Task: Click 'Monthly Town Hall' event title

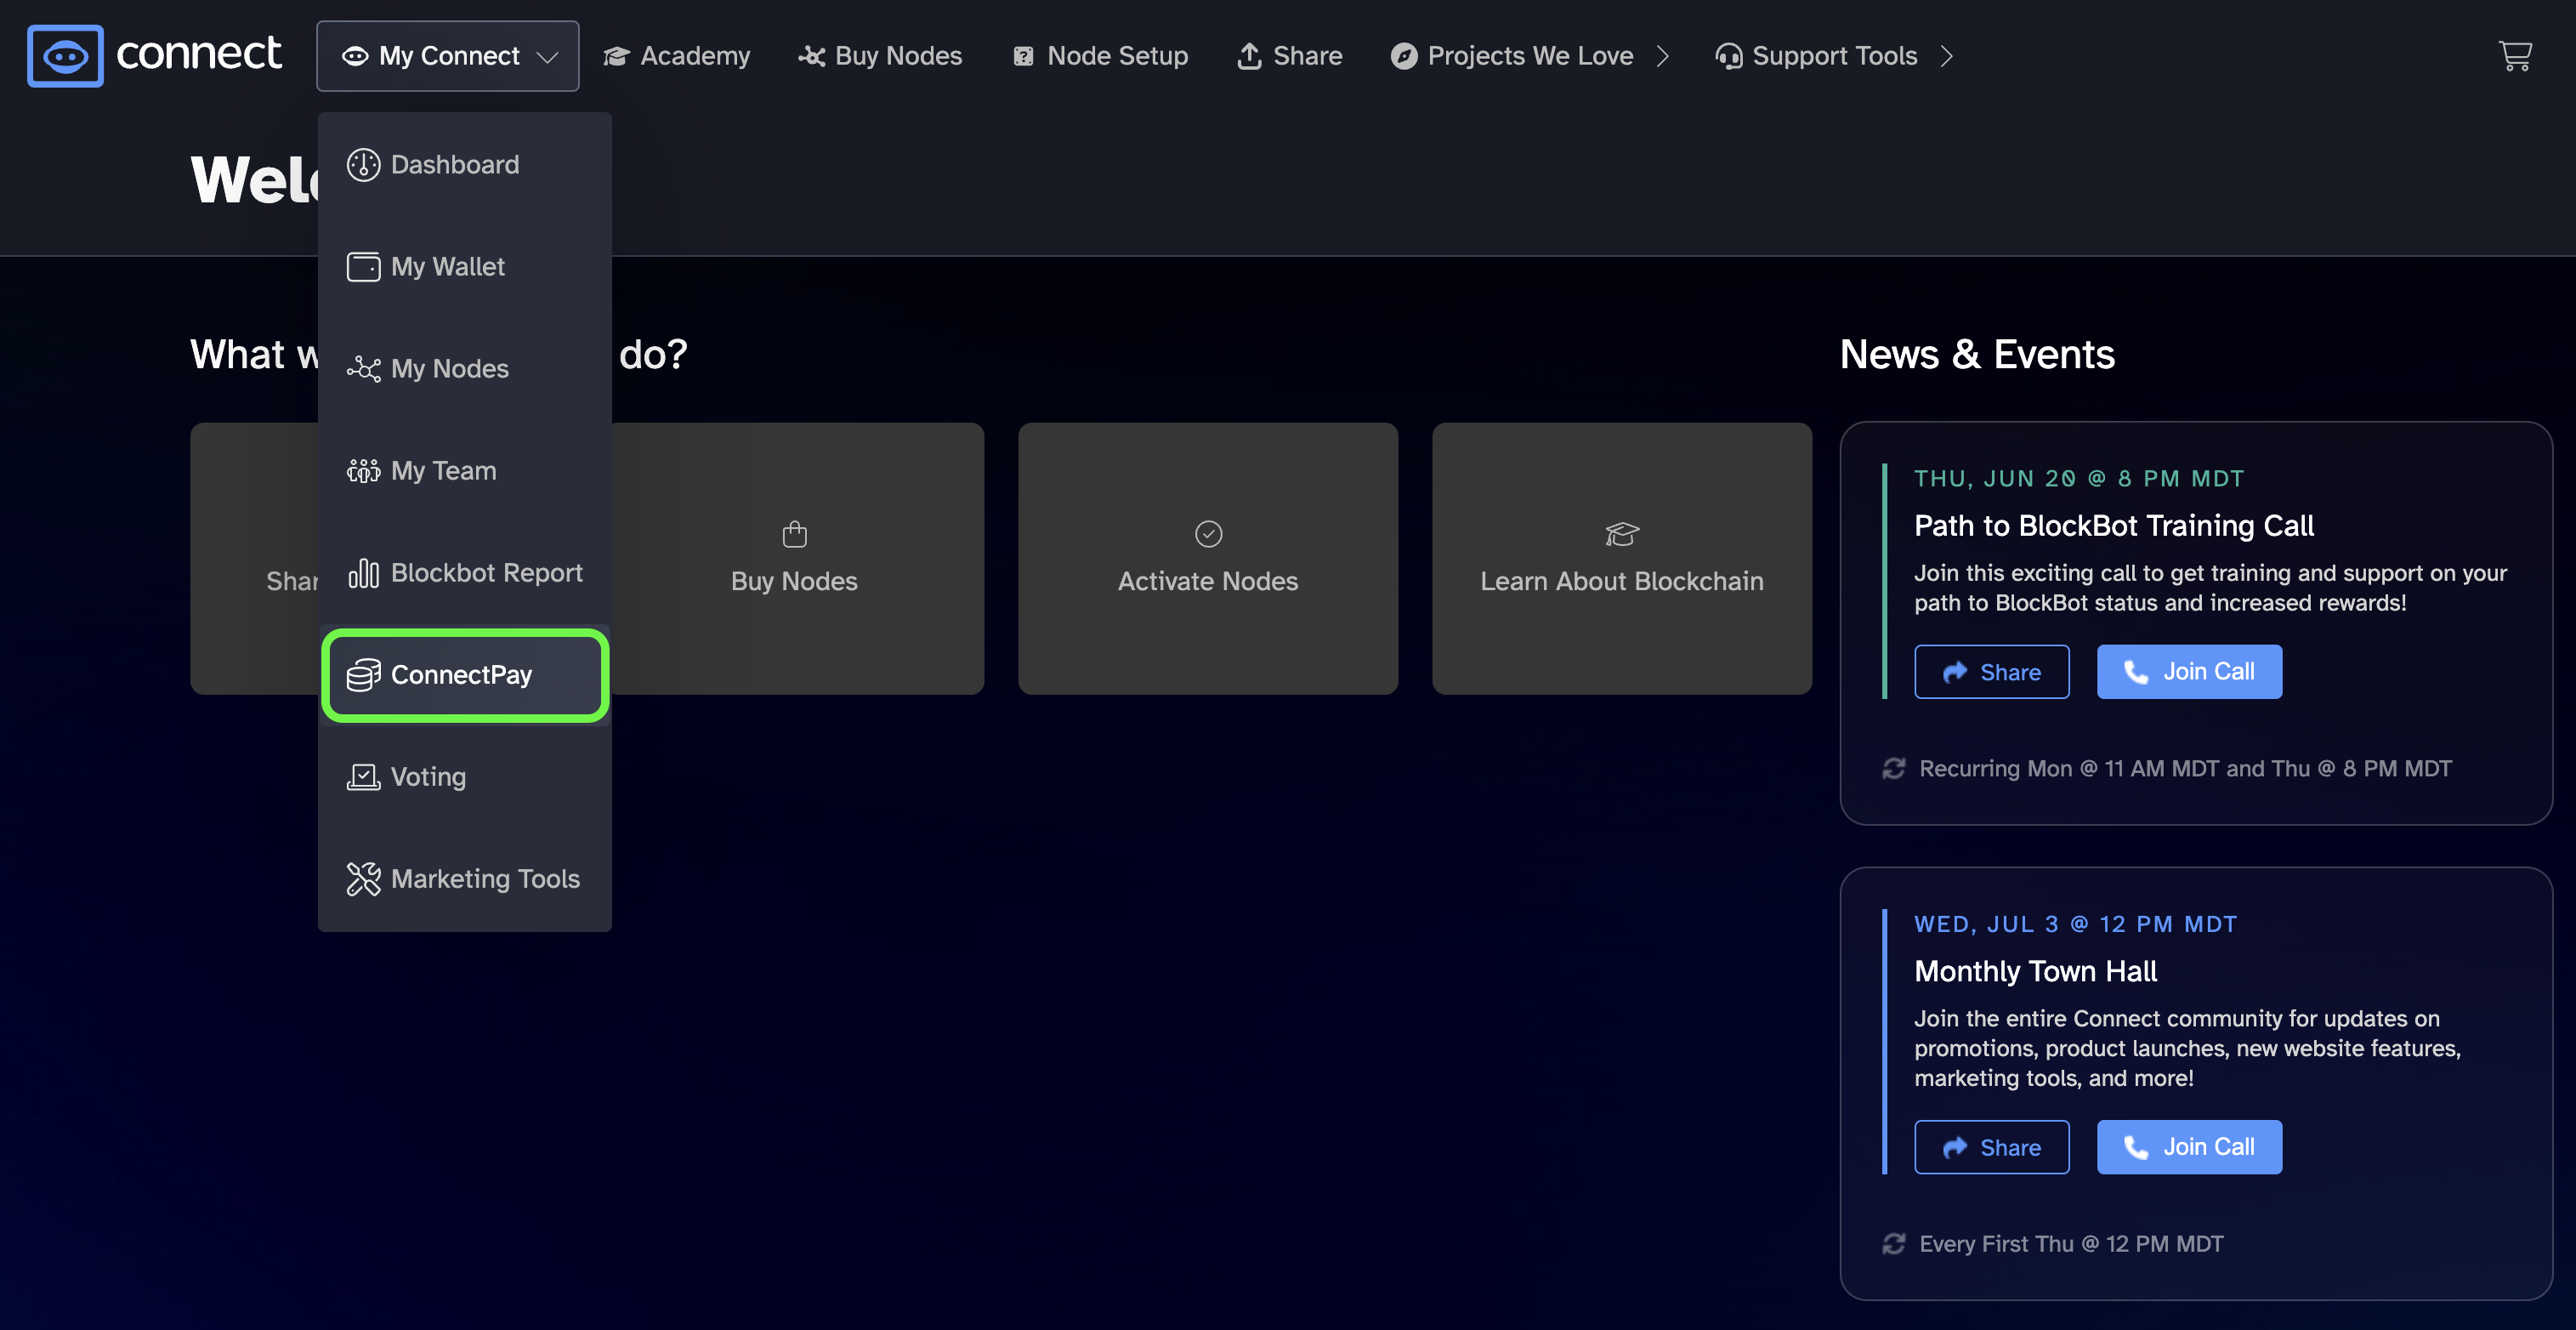Action: pyautogui.click(x=2035, y=971)
